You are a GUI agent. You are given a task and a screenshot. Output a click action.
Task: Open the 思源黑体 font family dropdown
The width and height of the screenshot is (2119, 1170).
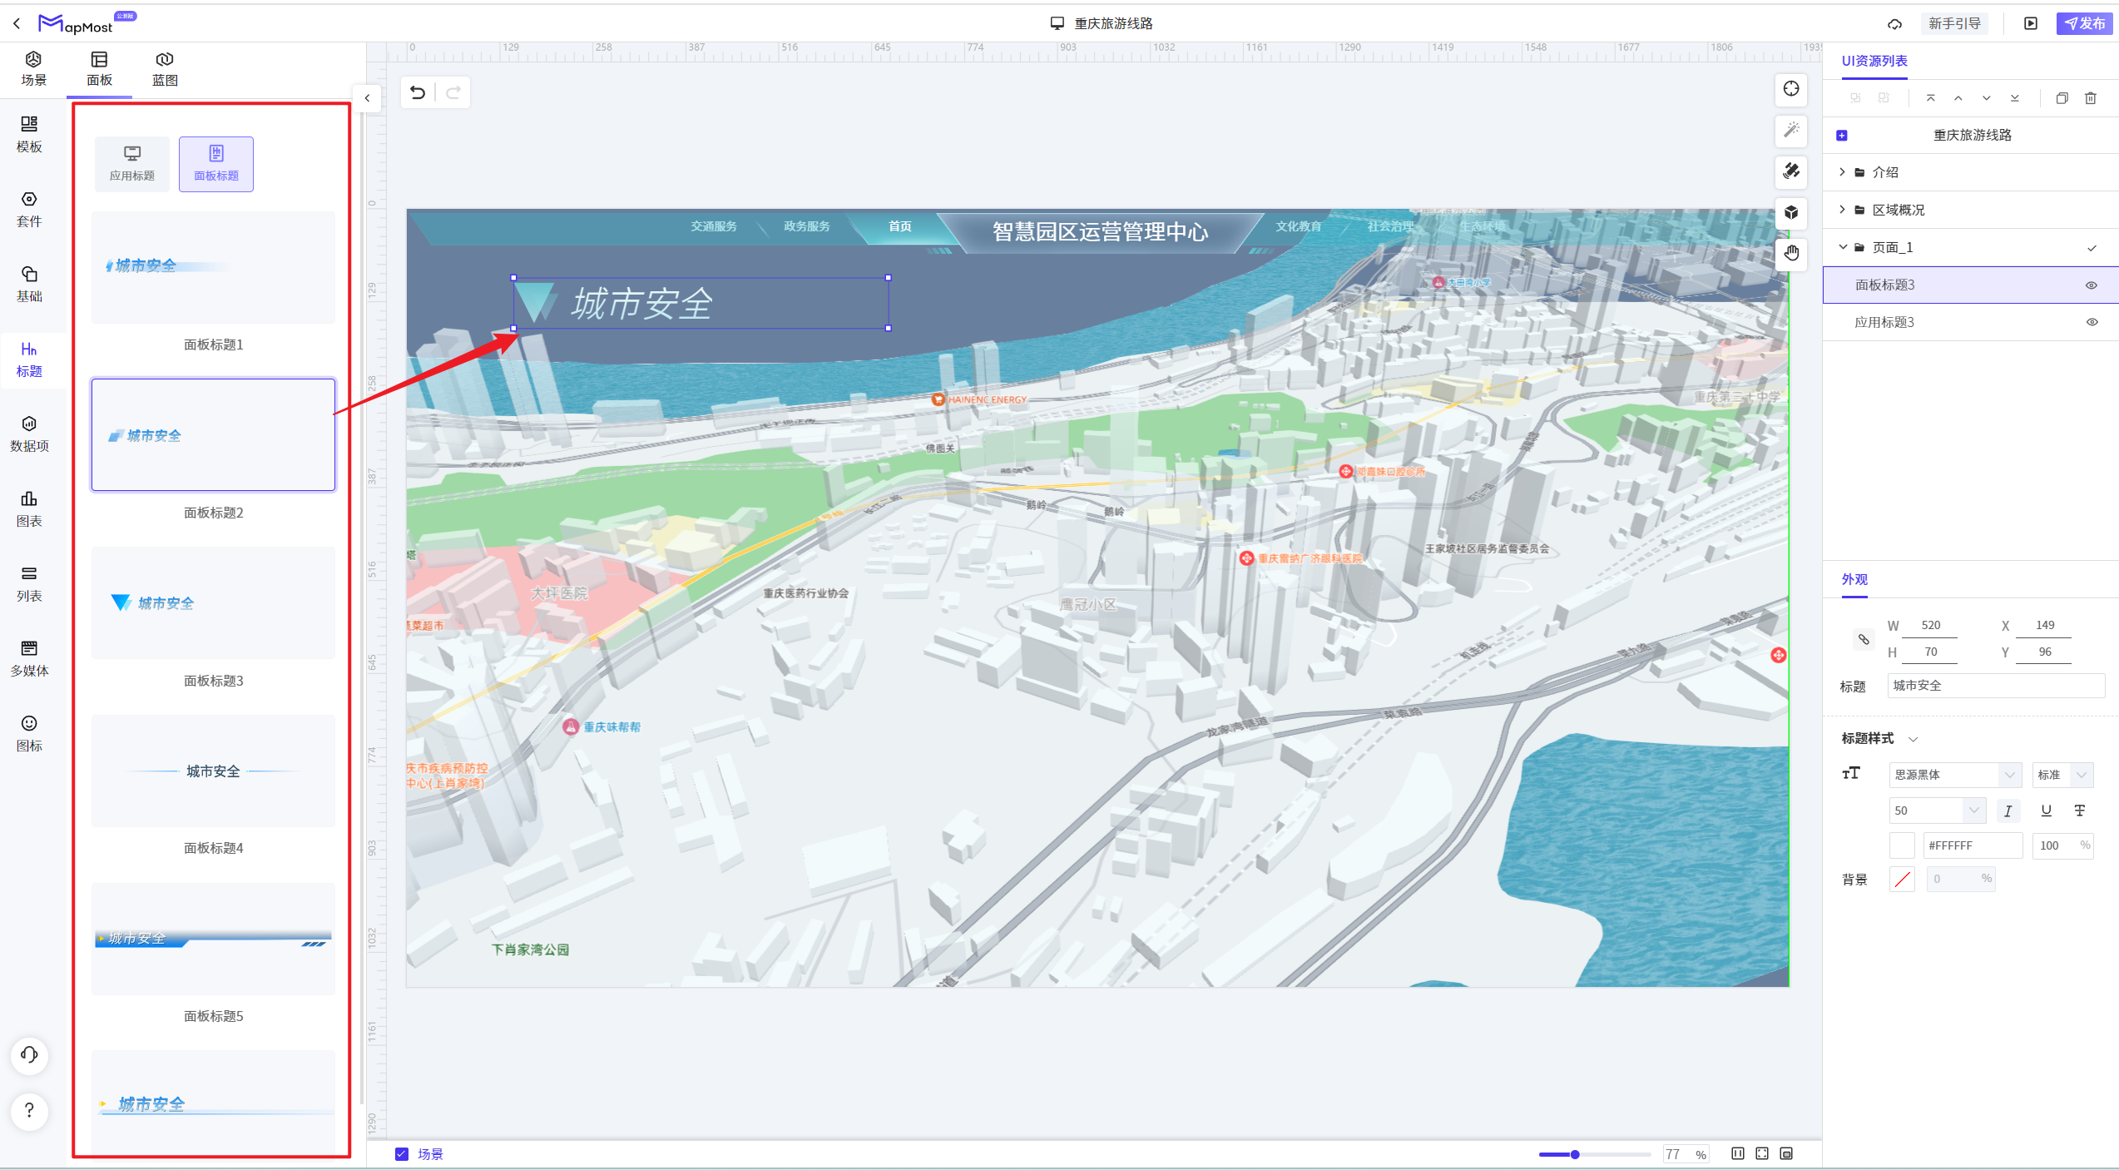pos(1954,775)
